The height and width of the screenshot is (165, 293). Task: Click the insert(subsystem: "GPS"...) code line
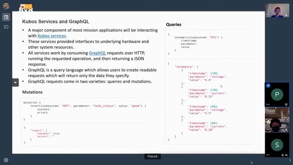[x=88, y=106]
